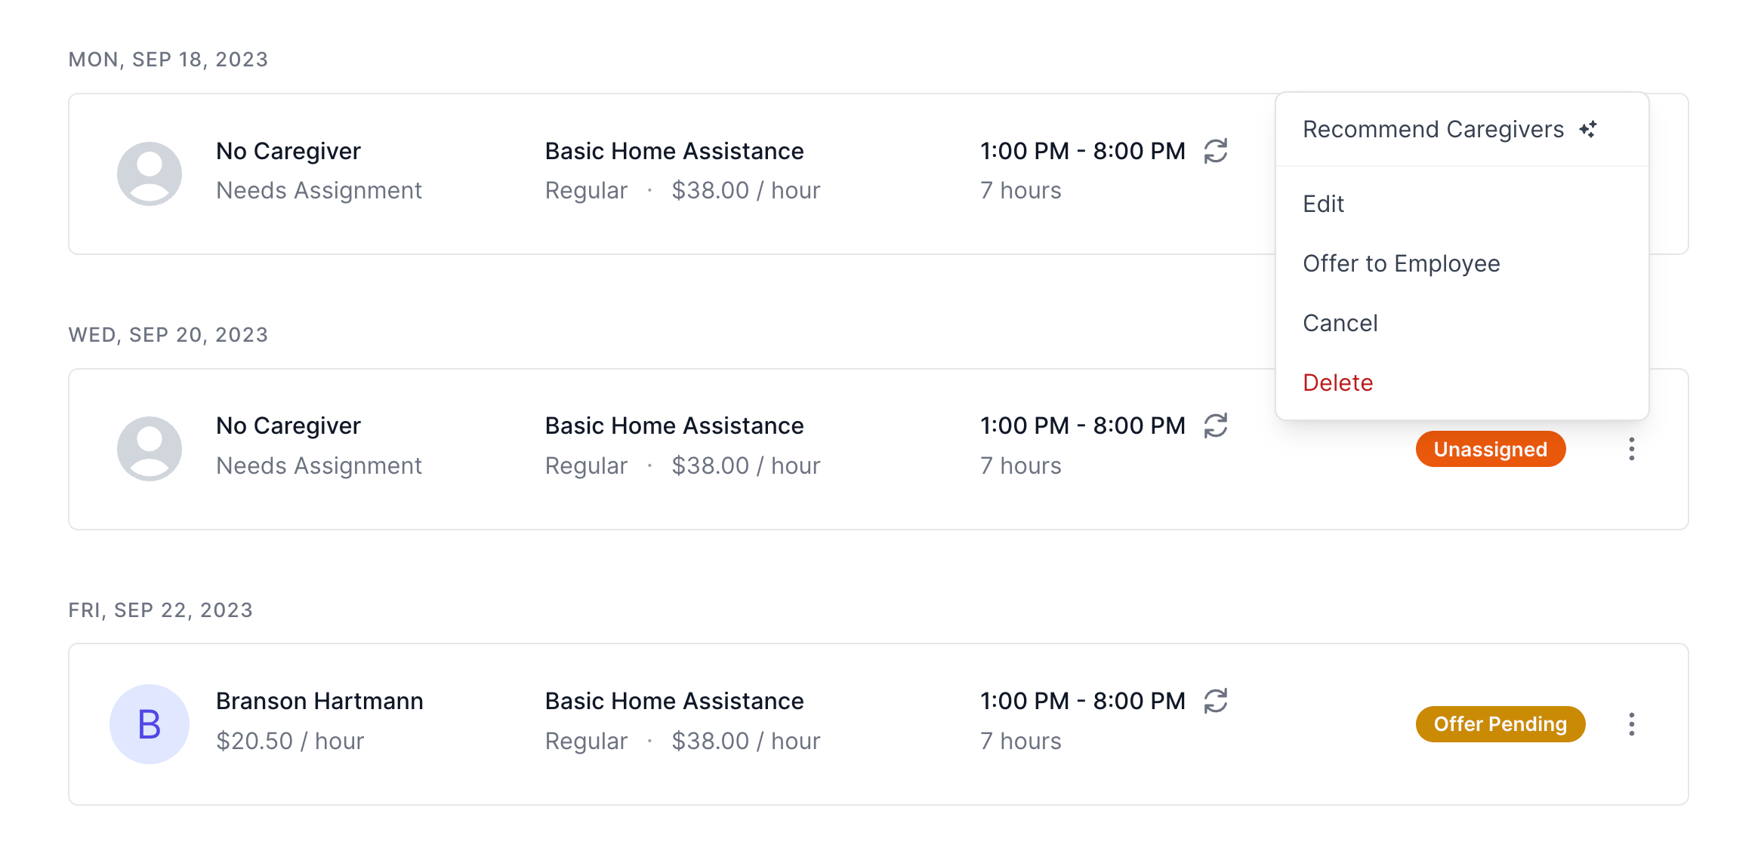Click the Needs Assignment label on Sep 20

tap(319, 465)
